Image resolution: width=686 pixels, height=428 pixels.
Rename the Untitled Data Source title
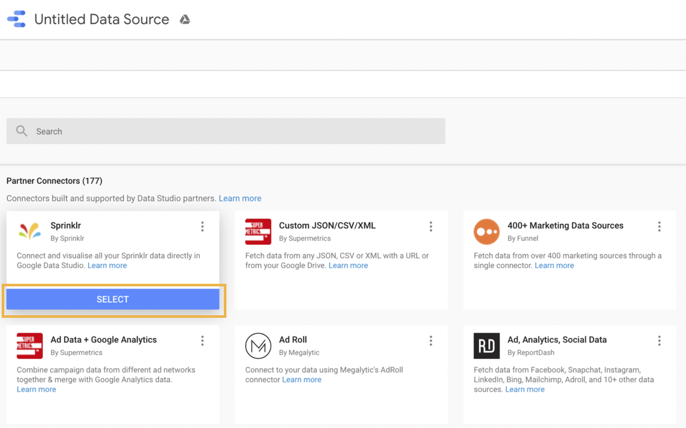click(102, 19)
